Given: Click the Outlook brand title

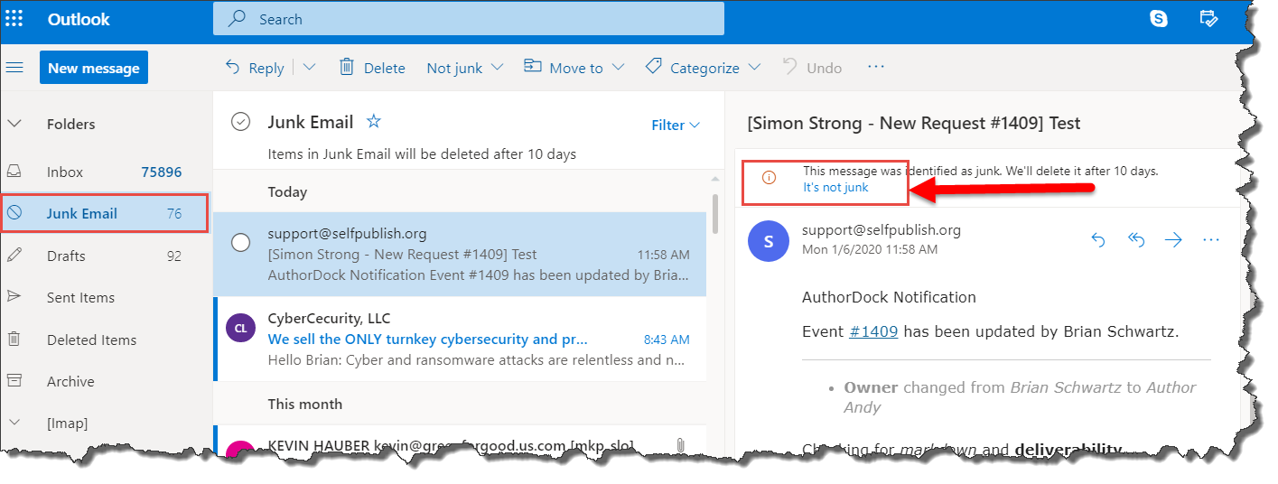Looking at the screenshot, I should point(79,19).
